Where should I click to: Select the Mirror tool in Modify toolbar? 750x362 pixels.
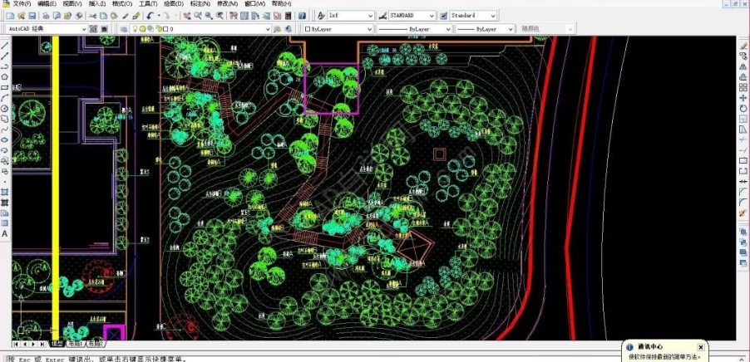(743, 67)
